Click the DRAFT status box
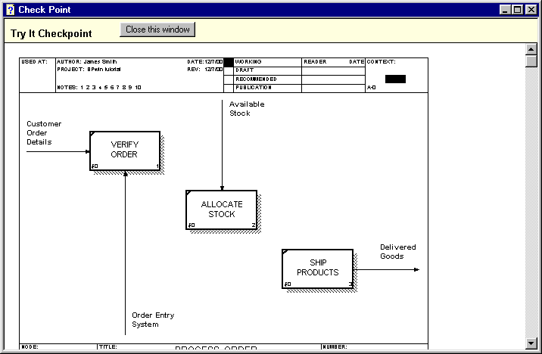Viewport: 542px width, 354px height. (x=229, y=71)
